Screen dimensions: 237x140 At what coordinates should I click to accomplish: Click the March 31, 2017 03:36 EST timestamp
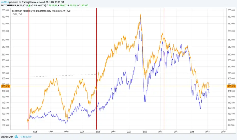(x=52, y=2)
